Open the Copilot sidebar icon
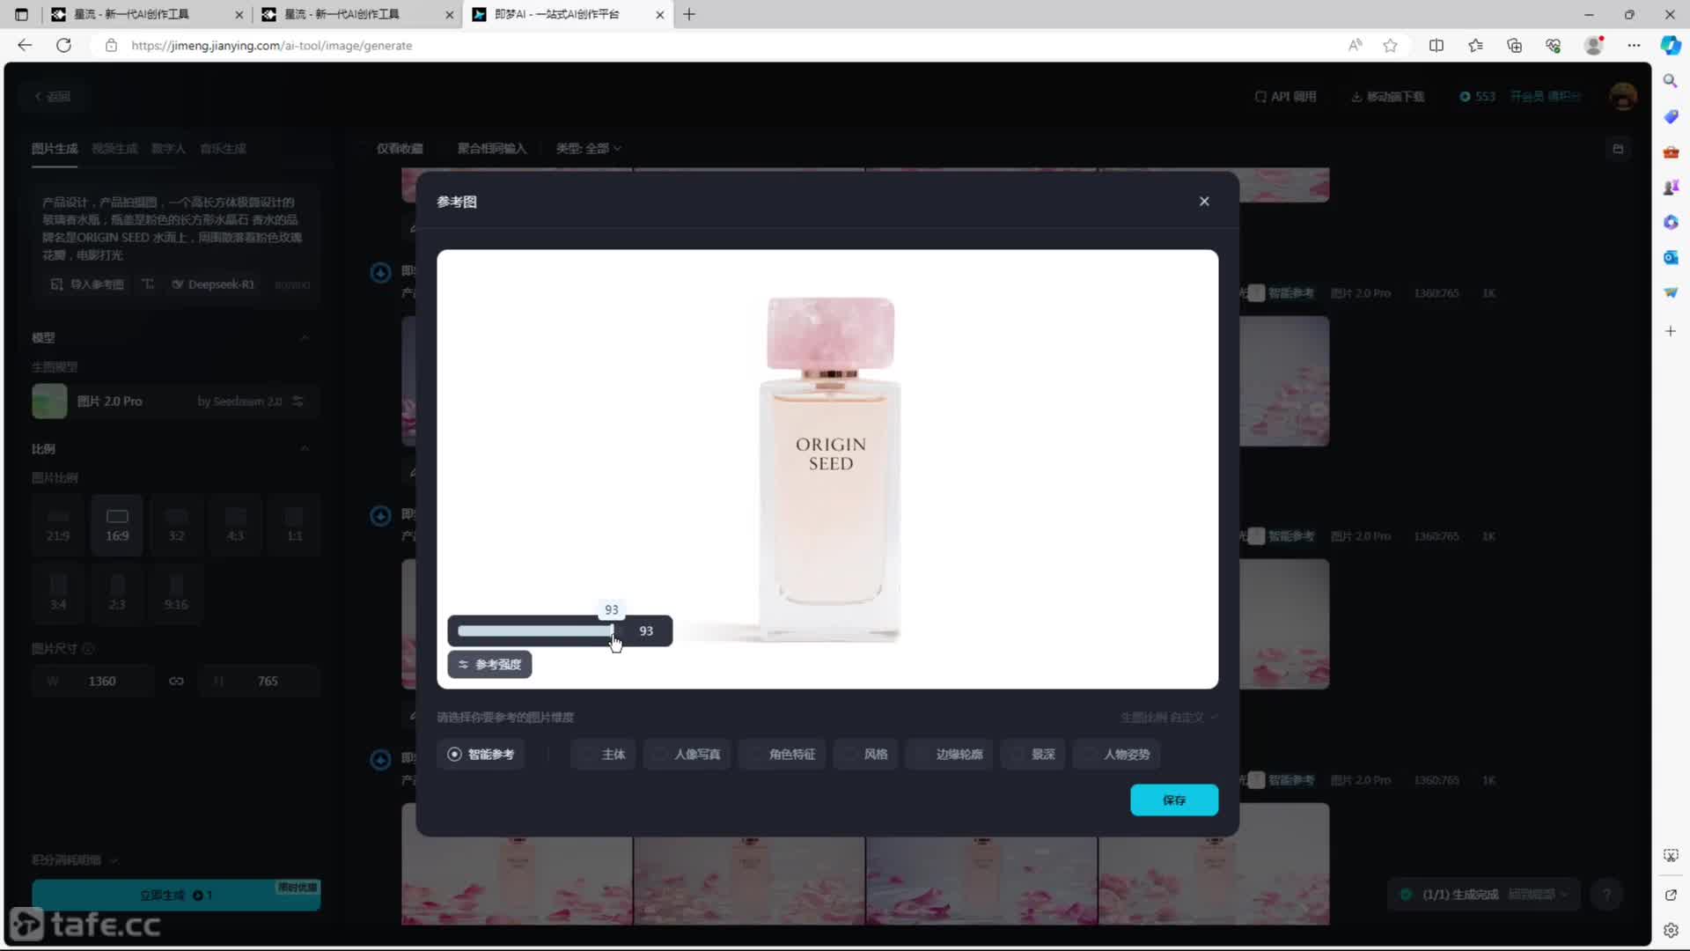 coord(1671,45)
